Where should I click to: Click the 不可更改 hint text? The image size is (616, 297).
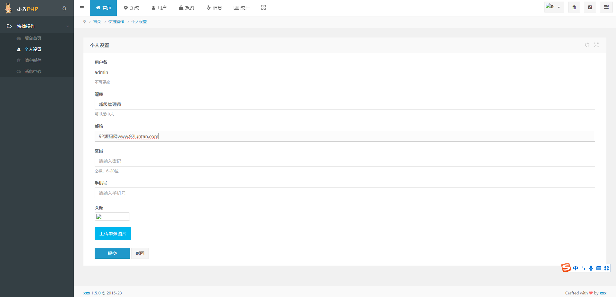click(x=102, y=82)
